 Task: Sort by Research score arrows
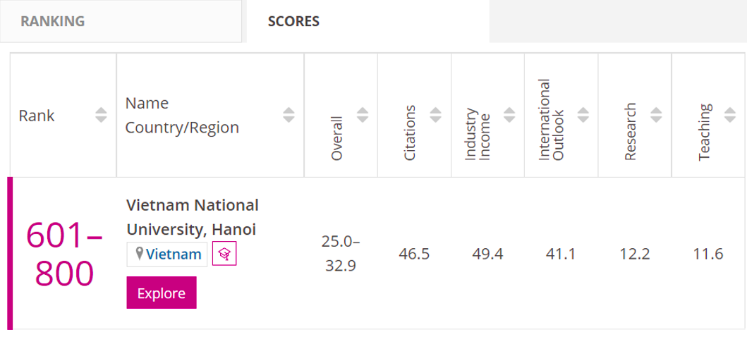(656, 115)
